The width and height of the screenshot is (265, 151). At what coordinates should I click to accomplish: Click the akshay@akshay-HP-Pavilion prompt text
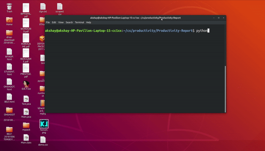83,31
